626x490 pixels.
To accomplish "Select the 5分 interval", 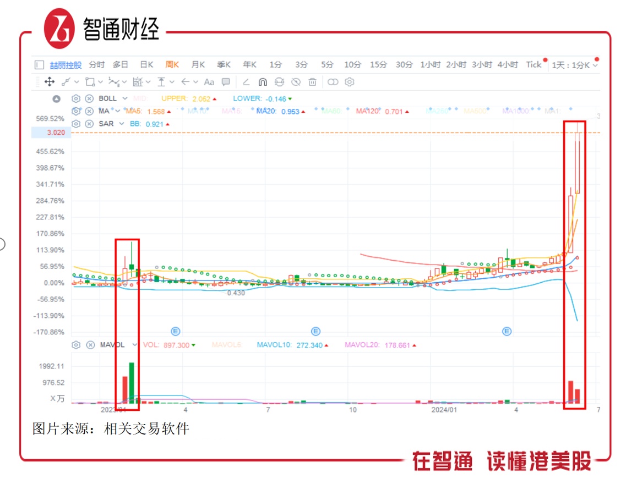I will click(x=328, y=64).
